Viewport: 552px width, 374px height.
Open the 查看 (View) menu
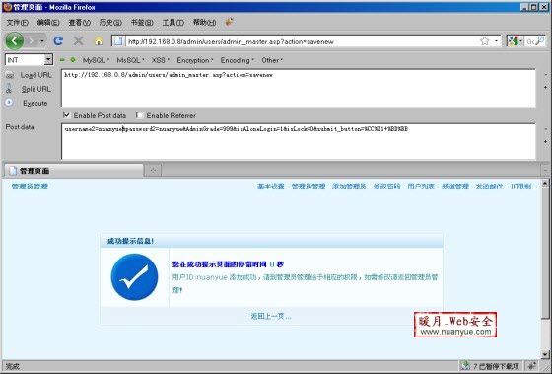click(79, 23)
